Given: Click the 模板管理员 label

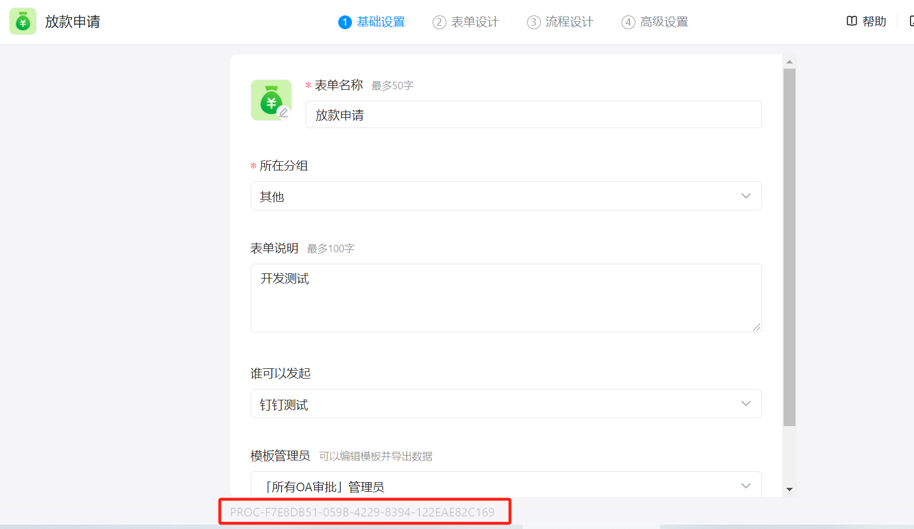Looking at the screenshot, I should pos(280,456).
